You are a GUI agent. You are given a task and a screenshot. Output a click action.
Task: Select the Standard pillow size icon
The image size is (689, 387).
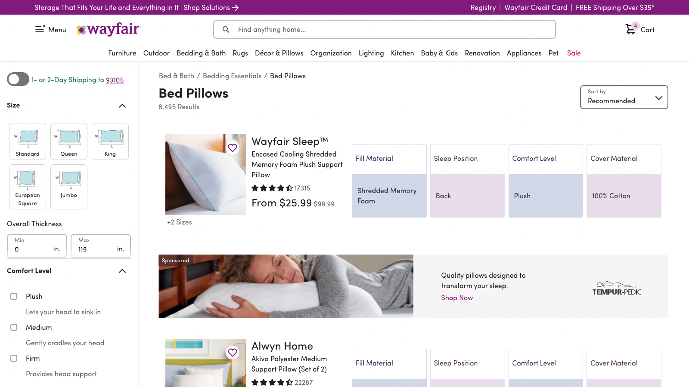28,141
